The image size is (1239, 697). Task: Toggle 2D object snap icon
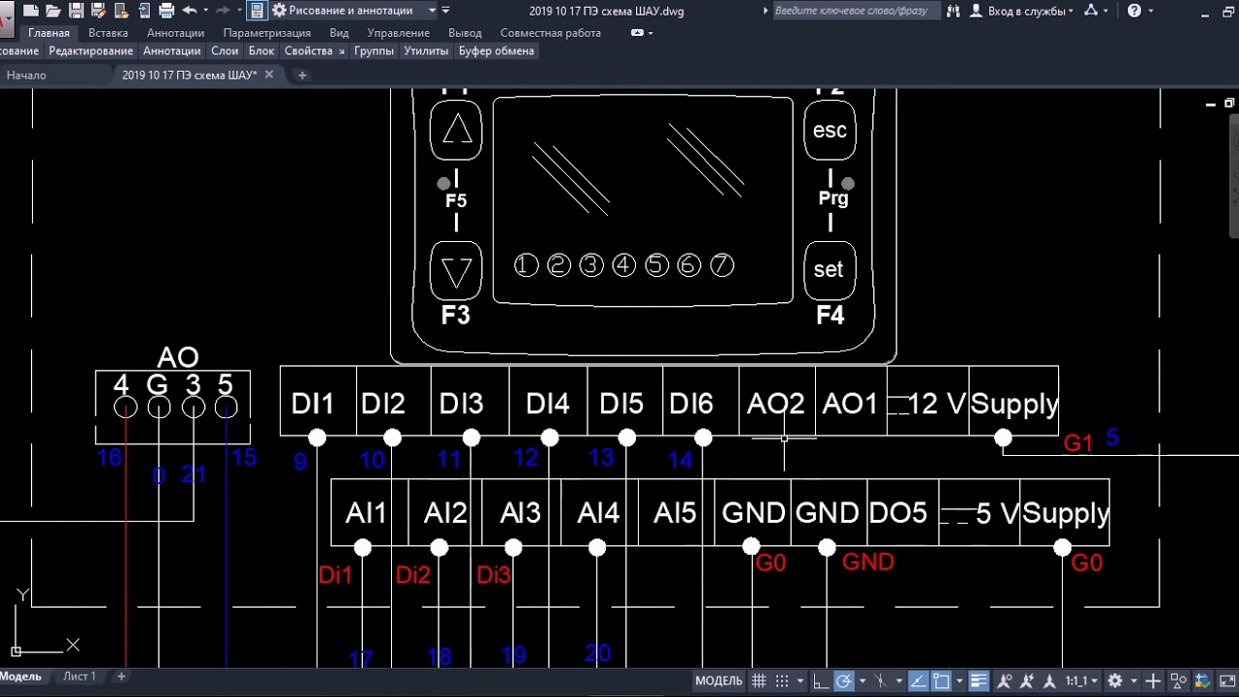click(x=942, y=681)
